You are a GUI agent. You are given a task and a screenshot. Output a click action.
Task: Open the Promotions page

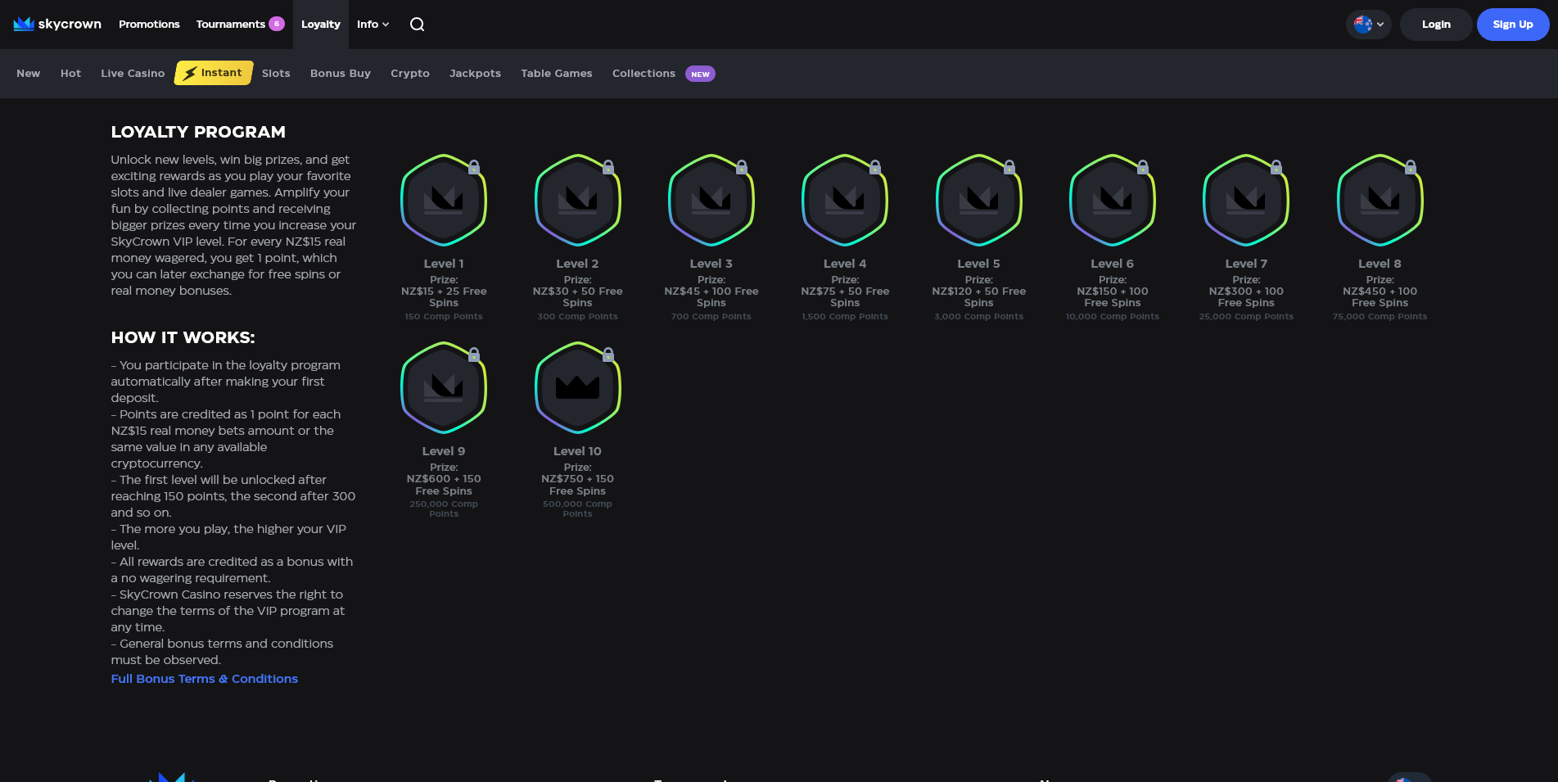pos(149,25)
